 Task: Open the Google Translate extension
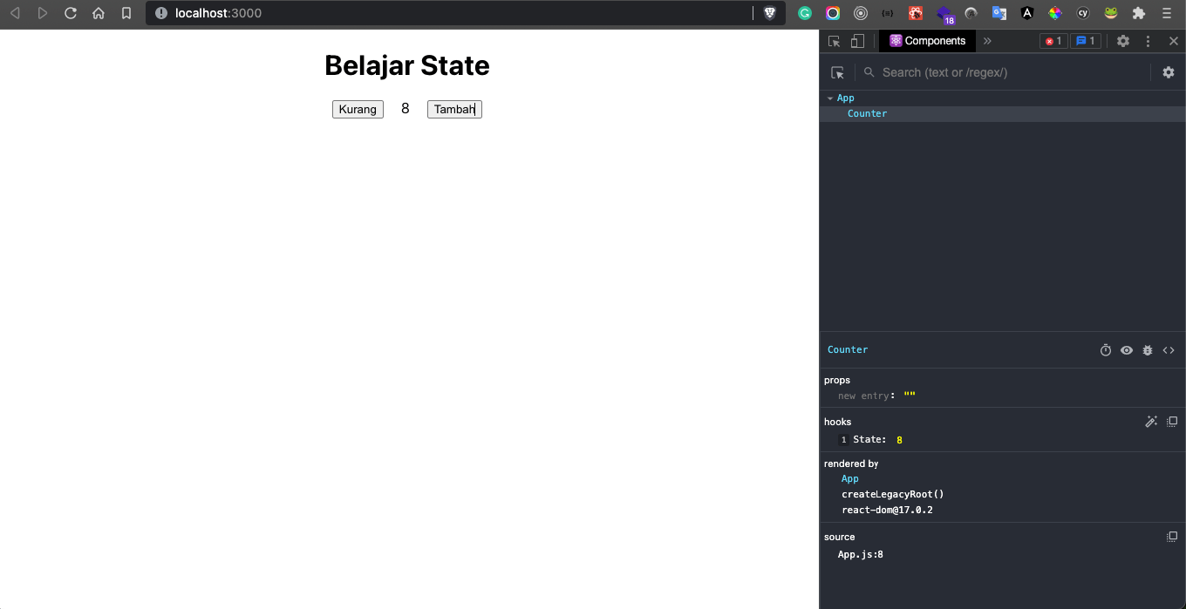pos(999,13)
